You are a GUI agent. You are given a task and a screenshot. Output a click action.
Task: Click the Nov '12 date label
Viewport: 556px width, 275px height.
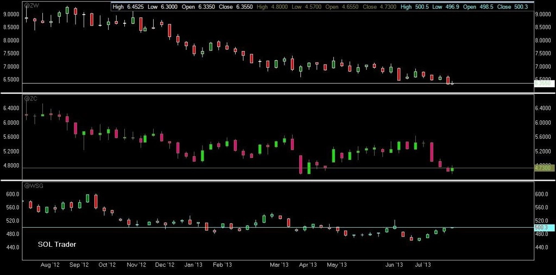coord(136,265)
